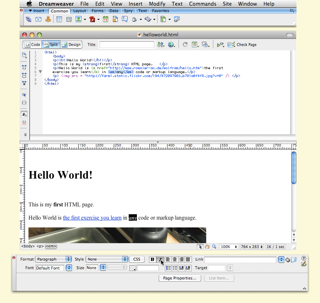Open the magnification dropdown showing 100%
Image resolution: width=320 pixels, height=303 pixels.
pos(229,246)
